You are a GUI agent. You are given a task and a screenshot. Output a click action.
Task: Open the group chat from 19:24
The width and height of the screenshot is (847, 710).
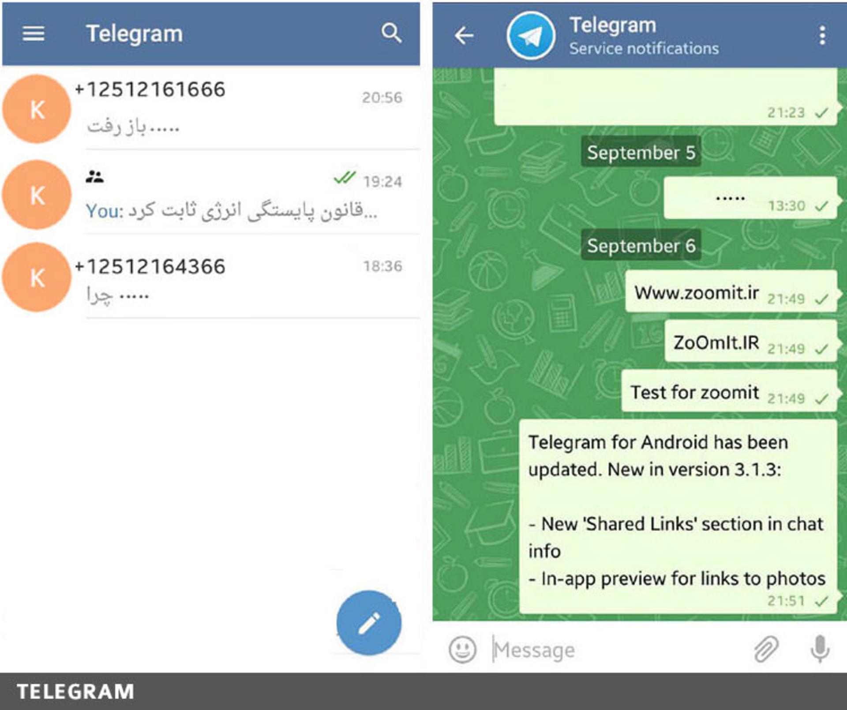(211, 194)
